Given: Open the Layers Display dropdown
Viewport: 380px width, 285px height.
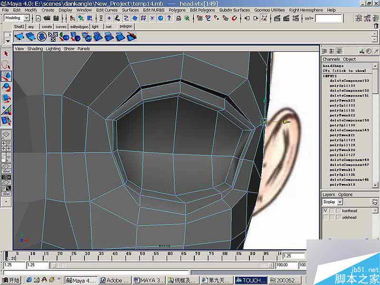Looking at the screenshot, I should click(340, 202).
